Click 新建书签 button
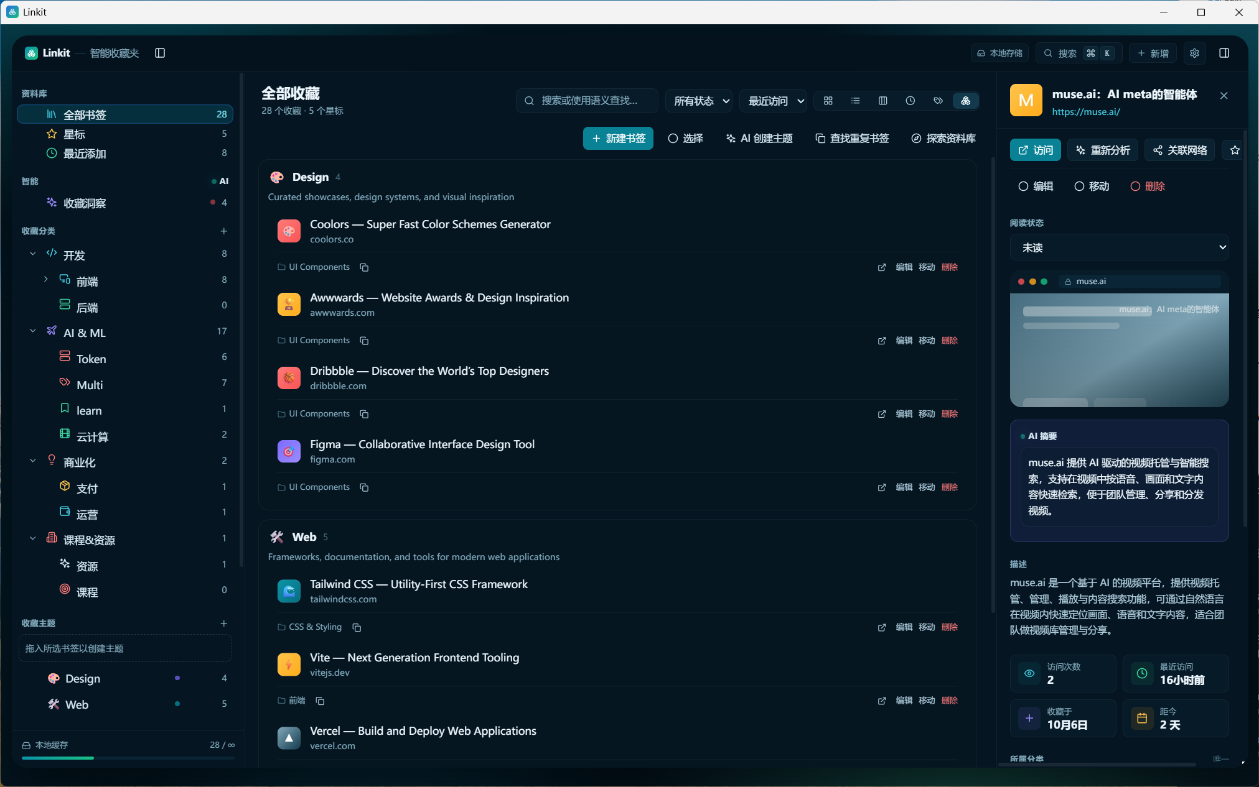 pyautogui.click(x=618, y=139)
